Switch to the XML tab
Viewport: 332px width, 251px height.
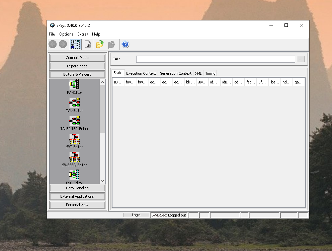pyautogui.click(x=198, y=73)
